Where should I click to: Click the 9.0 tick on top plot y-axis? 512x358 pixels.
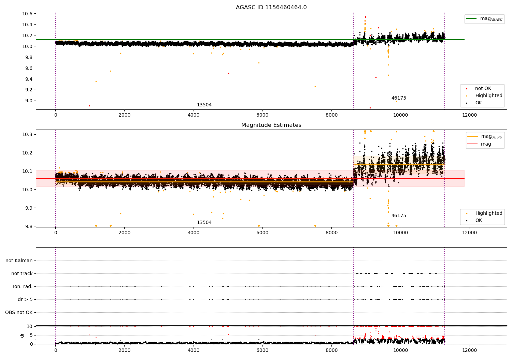click(x=29, y=101)
